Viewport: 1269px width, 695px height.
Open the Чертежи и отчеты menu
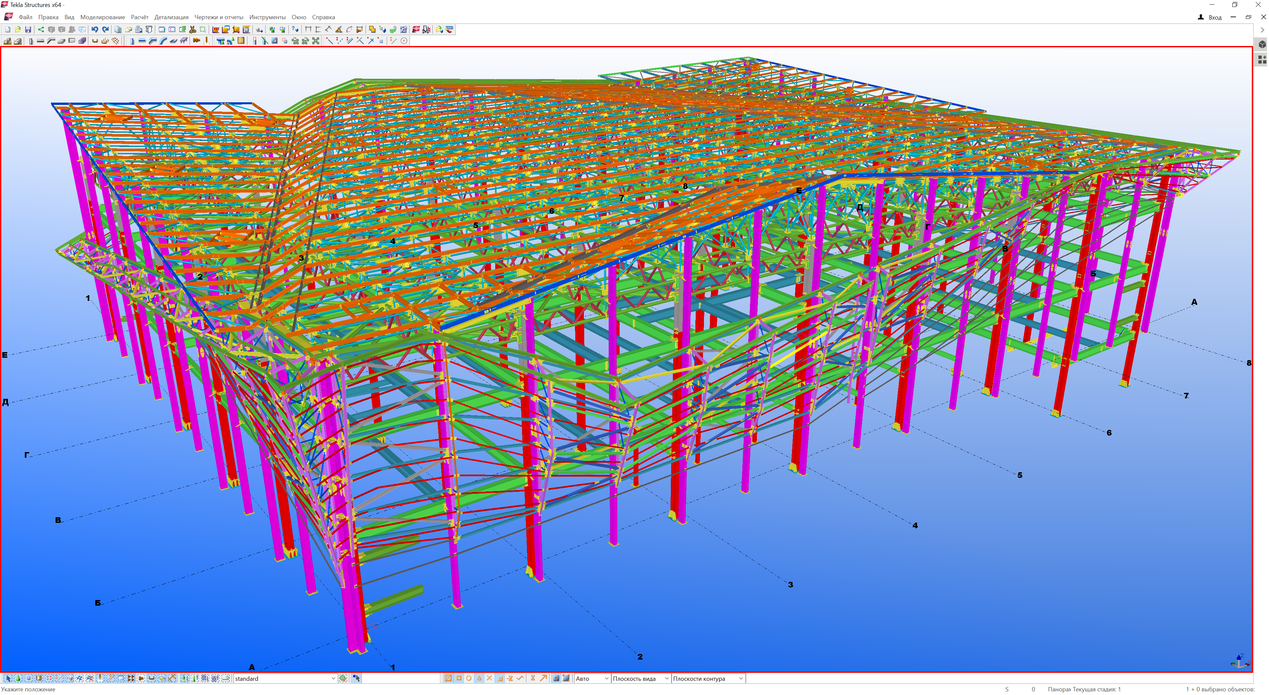tap(218, 17)
